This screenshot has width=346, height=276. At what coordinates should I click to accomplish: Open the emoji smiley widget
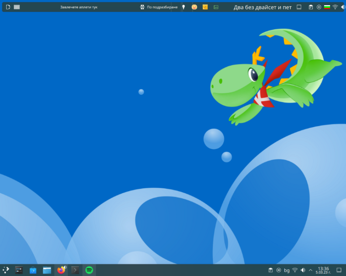point(194,7)
